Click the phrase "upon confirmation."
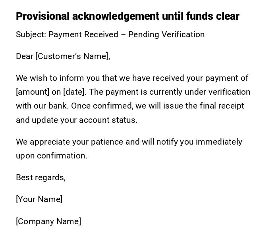This screenshot has width=278, height=246. pos(52,156)
